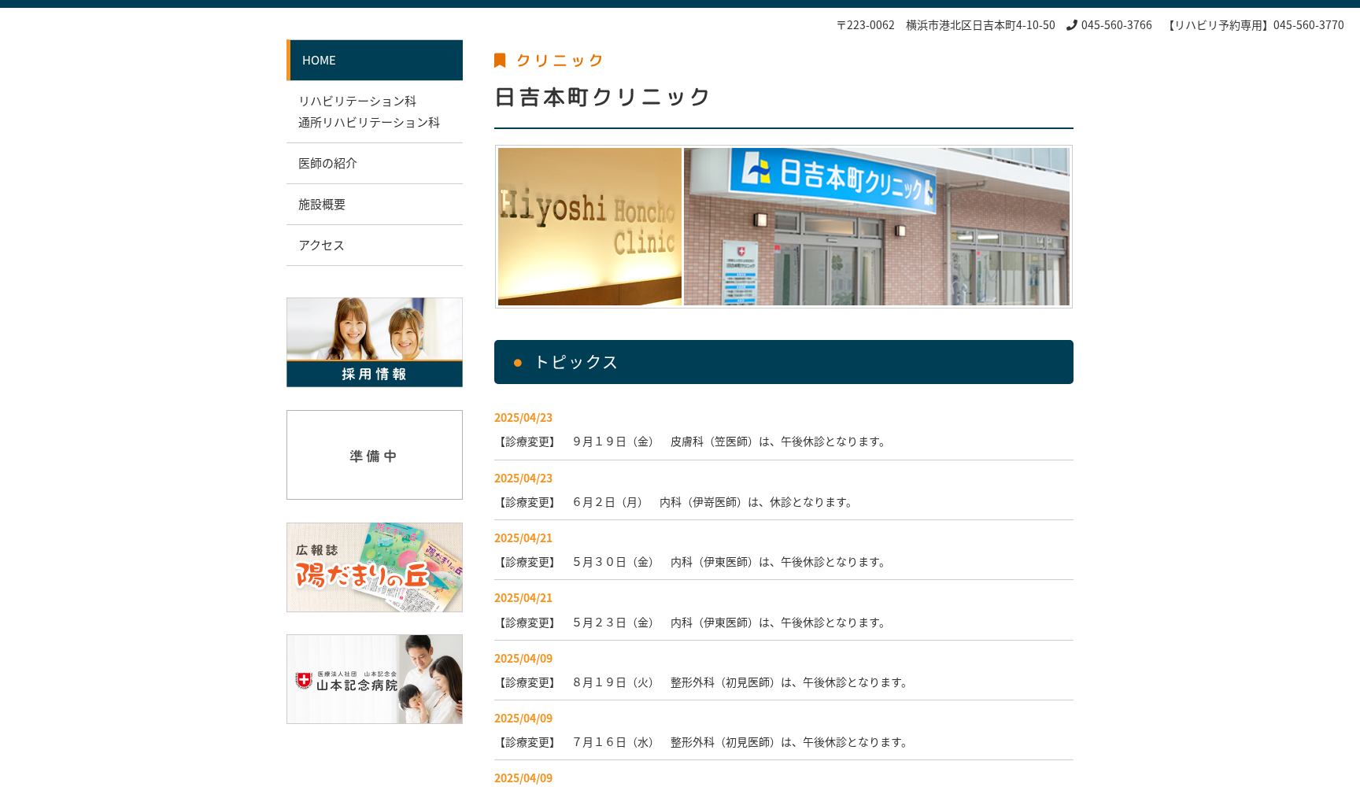1360x787 pixels.
Task: Click the orange bookmark icon beside クリニック
Action: (500, 61)
